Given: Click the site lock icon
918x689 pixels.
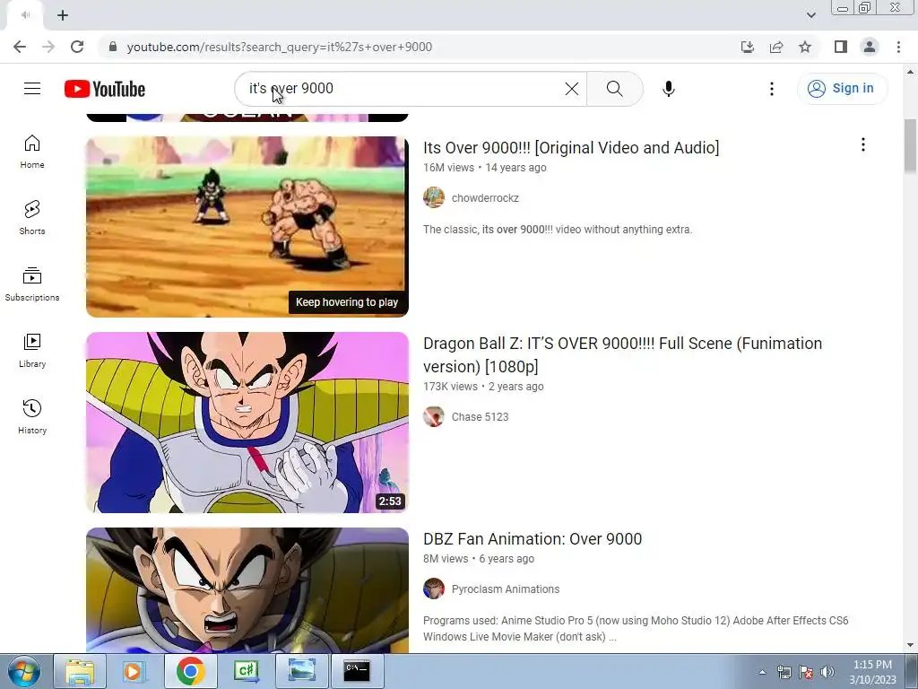Looking at the screenshot, I should [x=113, y=47].
